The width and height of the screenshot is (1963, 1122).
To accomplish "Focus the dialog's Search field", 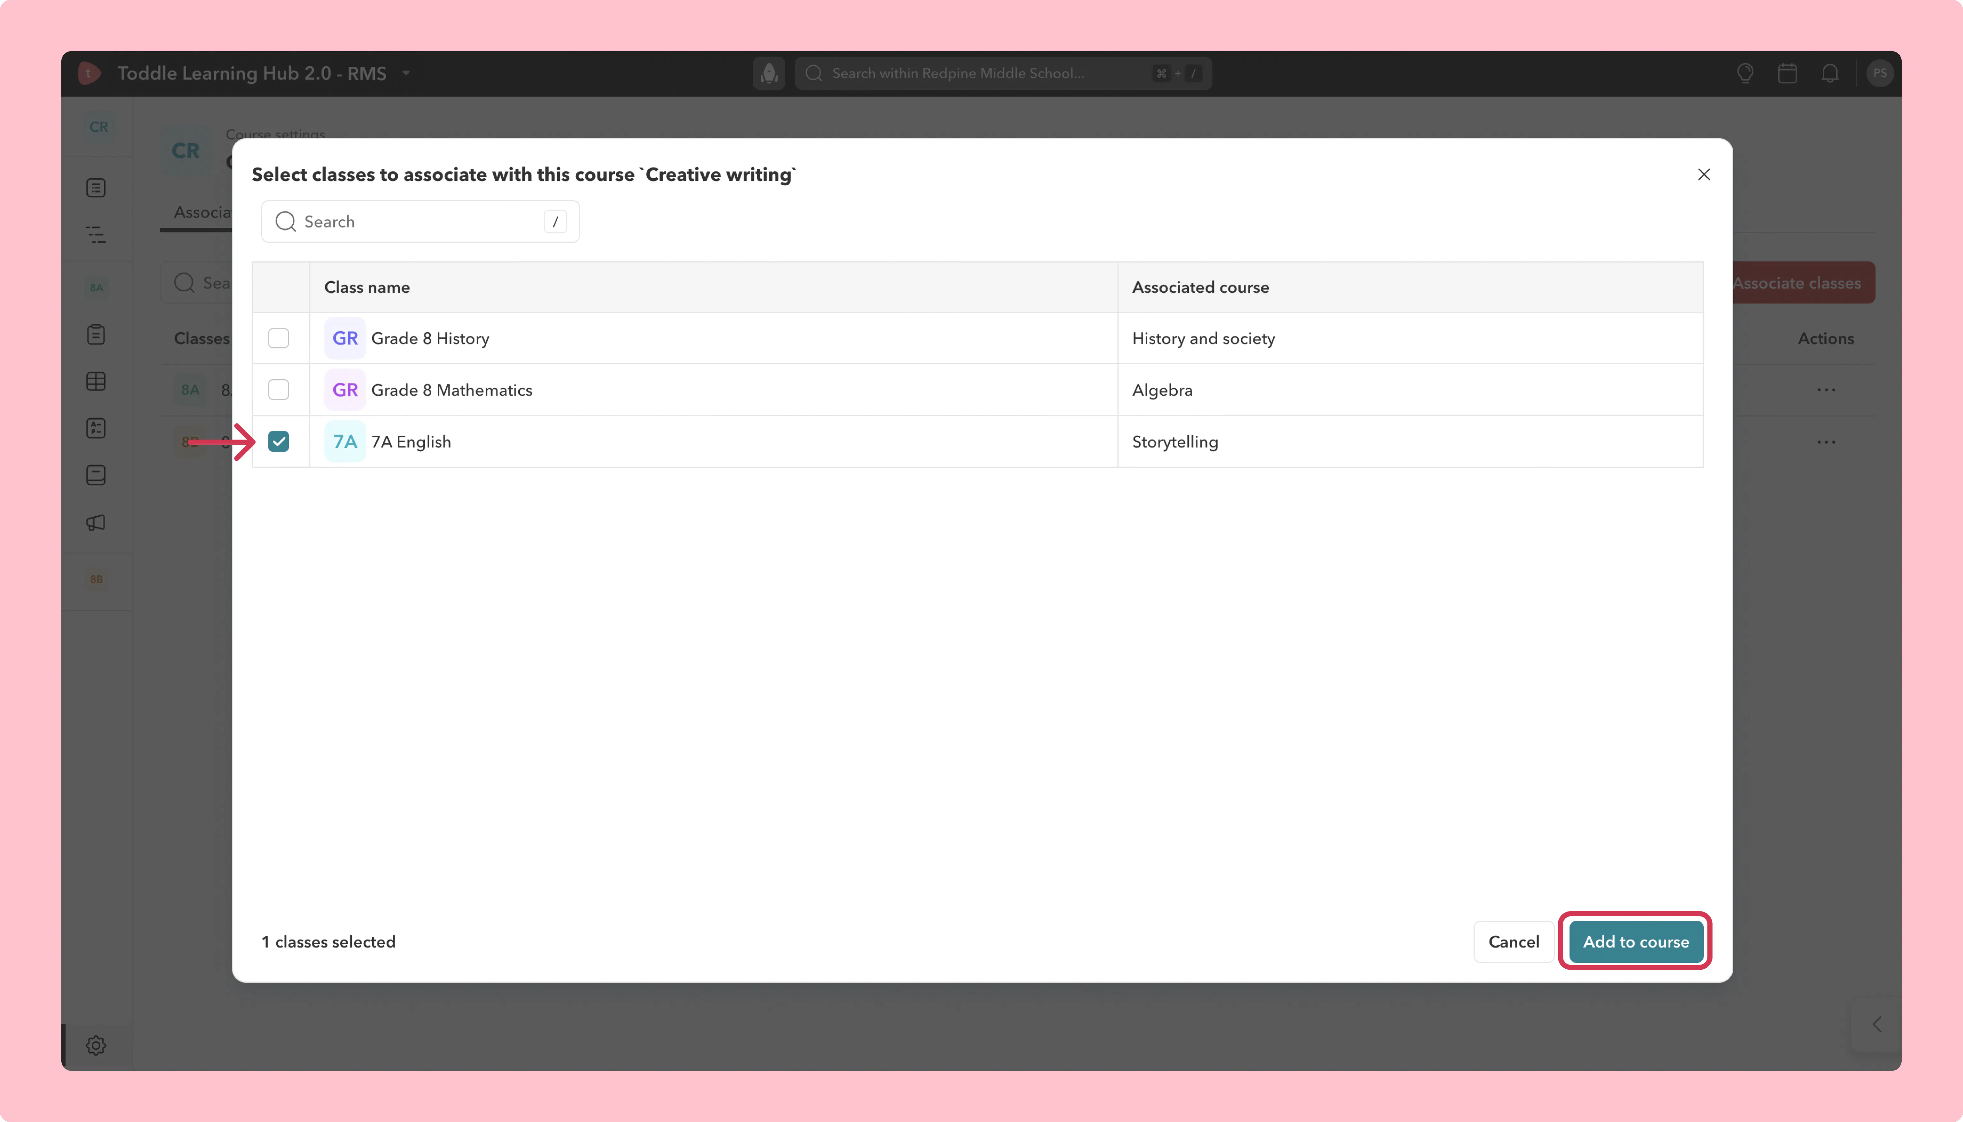I will tap(421, 222).
